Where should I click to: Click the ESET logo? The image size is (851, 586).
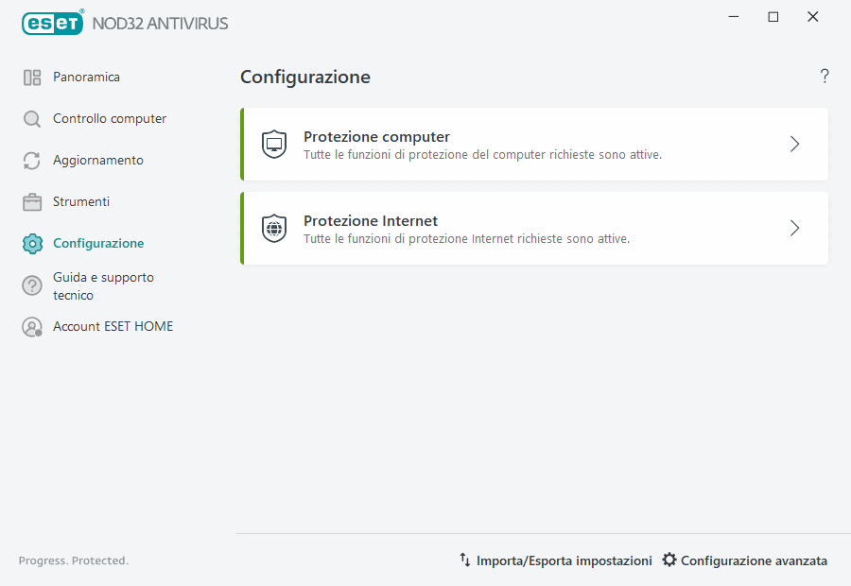click(52, 23)
